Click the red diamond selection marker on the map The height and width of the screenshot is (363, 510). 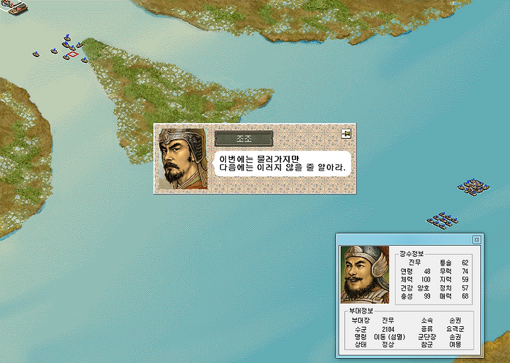pyautogui.click(x=73, y=54)
